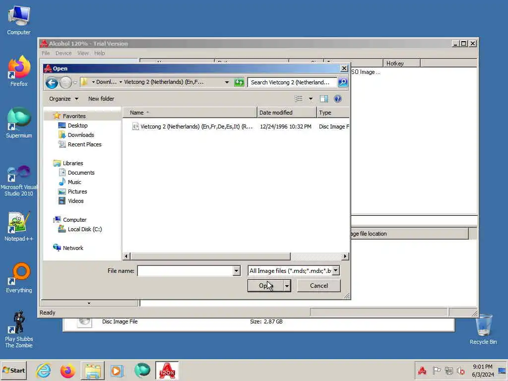Viewport: 508px width, 381px height.
Task: Open the Notepad++ desktop shortcut
Action: [19, 227]
